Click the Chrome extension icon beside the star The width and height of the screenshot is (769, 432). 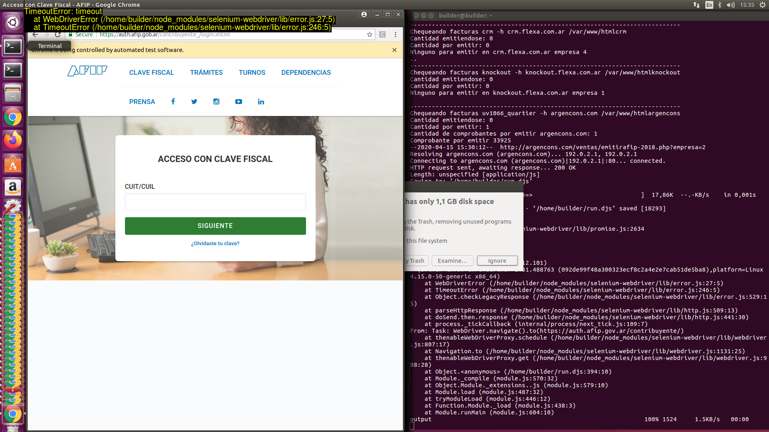pyautogui.click(x=382, y=35)
